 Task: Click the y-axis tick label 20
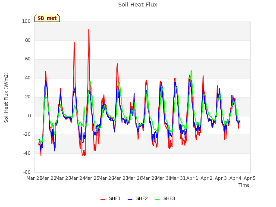[x=28, y=97]
